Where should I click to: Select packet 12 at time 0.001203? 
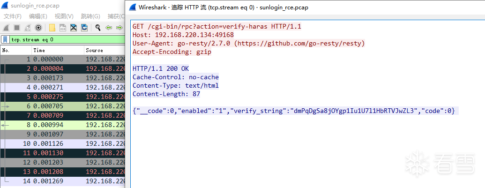[63, 162]
